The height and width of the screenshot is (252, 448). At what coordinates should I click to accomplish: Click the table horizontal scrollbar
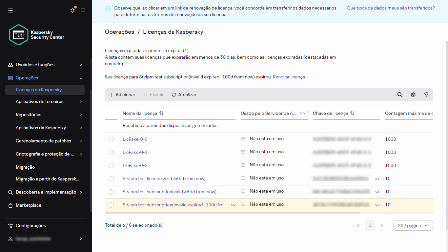pyautogui.click(x=232, y=213)
